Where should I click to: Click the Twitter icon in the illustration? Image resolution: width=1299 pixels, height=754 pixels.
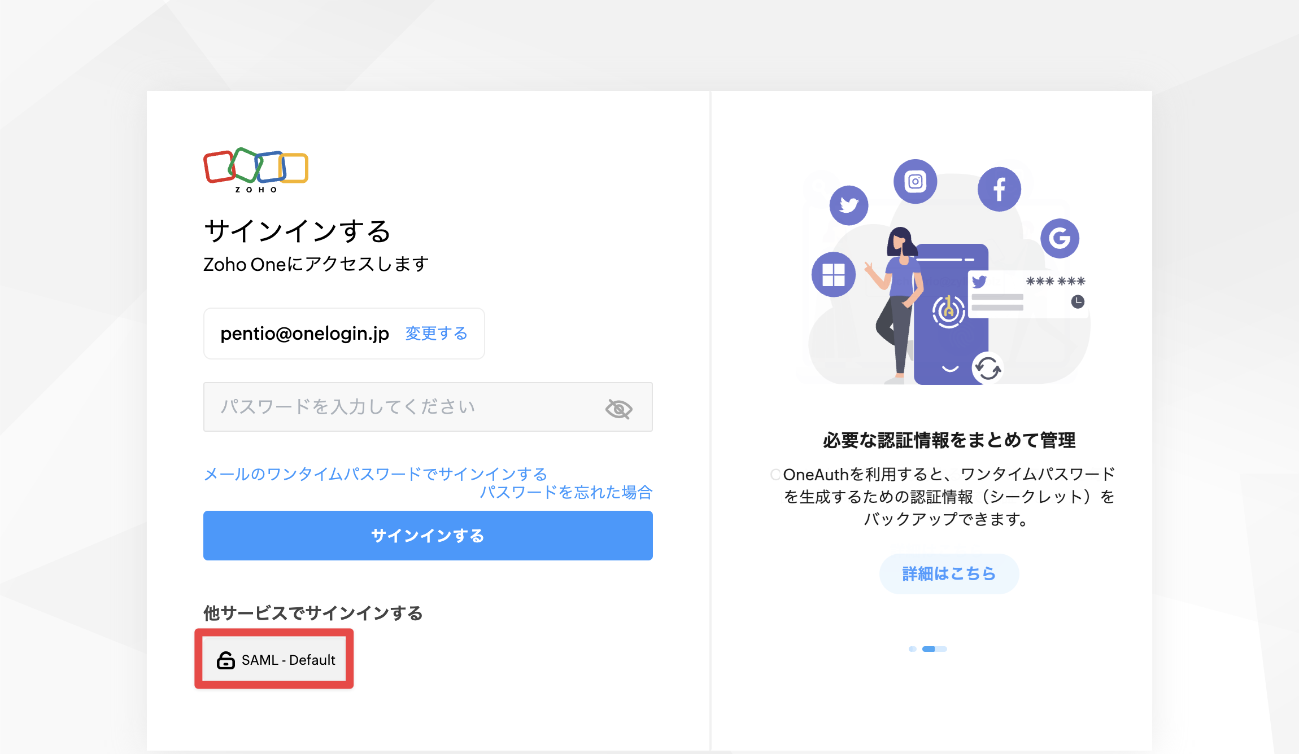pos(848,205)
